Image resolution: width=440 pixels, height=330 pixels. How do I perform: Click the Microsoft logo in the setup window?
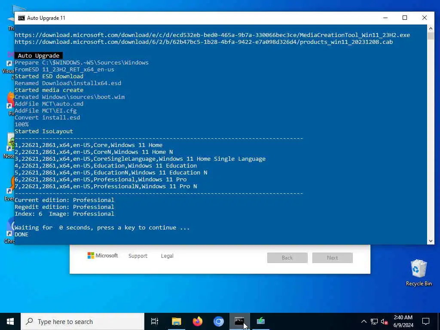(103, 256)
